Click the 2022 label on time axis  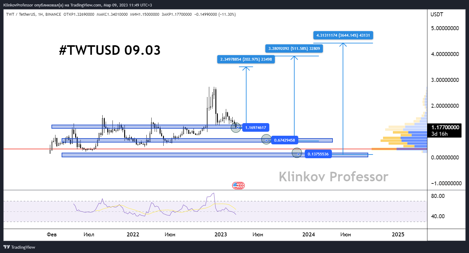pos(133,235)
